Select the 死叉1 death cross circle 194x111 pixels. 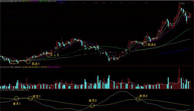pyautogui.click(x=30, y=98)
